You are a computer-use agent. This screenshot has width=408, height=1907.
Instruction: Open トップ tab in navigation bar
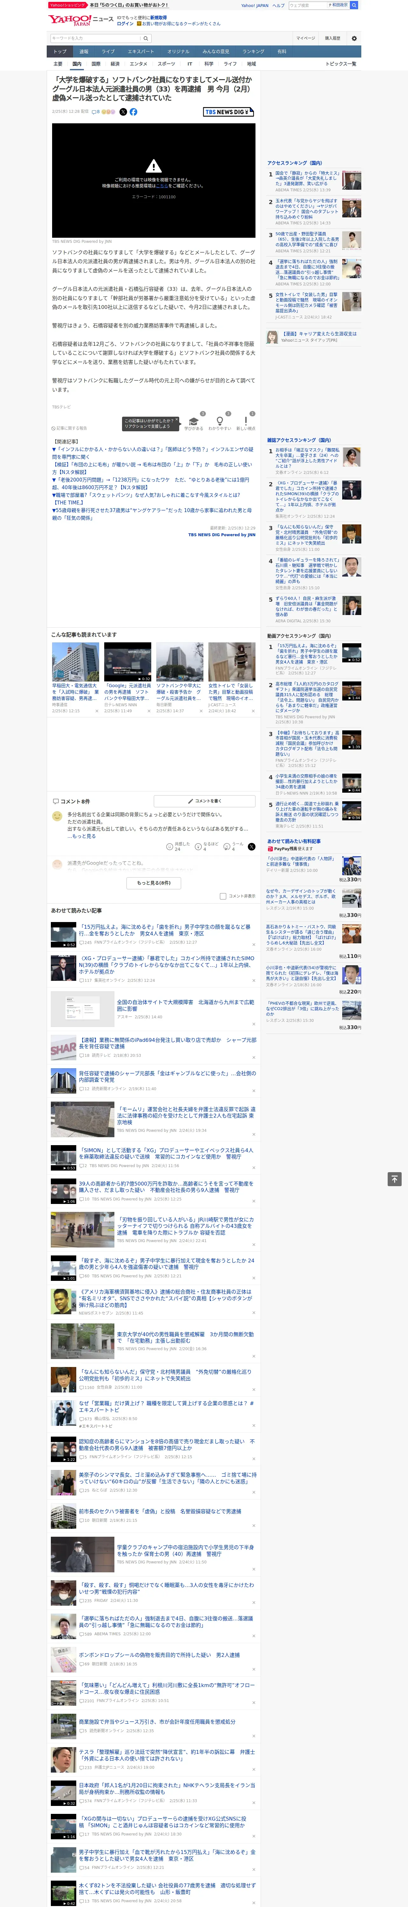(60, 52)
